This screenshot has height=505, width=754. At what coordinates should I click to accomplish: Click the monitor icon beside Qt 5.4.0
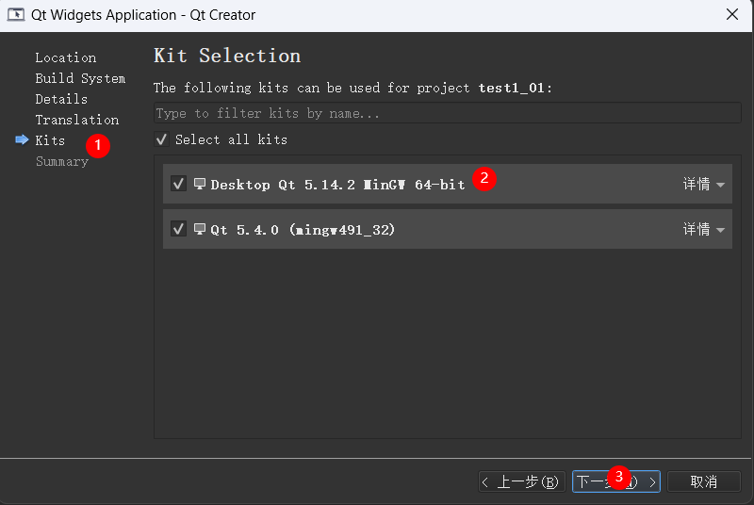(200, 229)
